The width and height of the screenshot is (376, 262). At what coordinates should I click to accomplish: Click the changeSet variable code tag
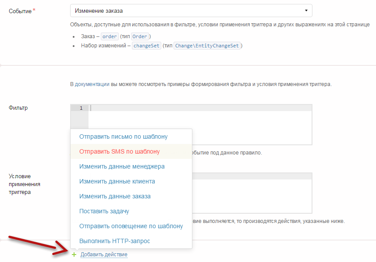tap(146, 46)
